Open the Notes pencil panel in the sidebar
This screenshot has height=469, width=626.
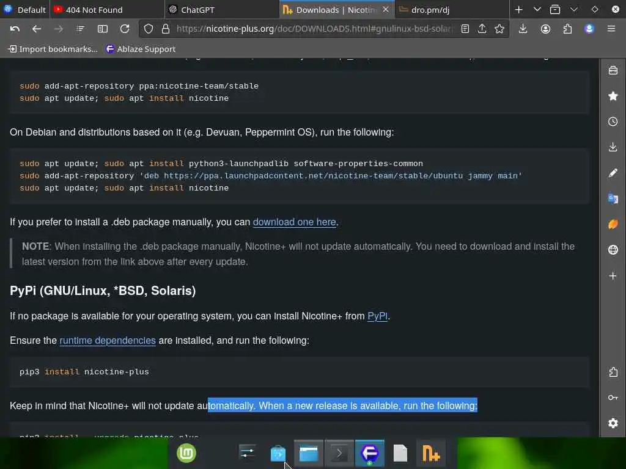point(613,173)
